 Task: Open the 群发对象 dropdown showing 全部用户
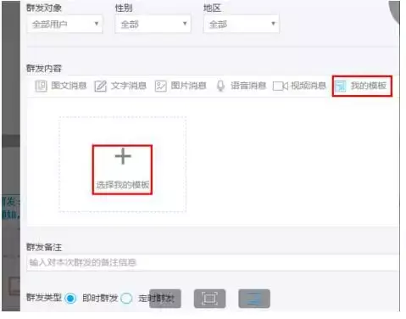click(x=64, y=25)
